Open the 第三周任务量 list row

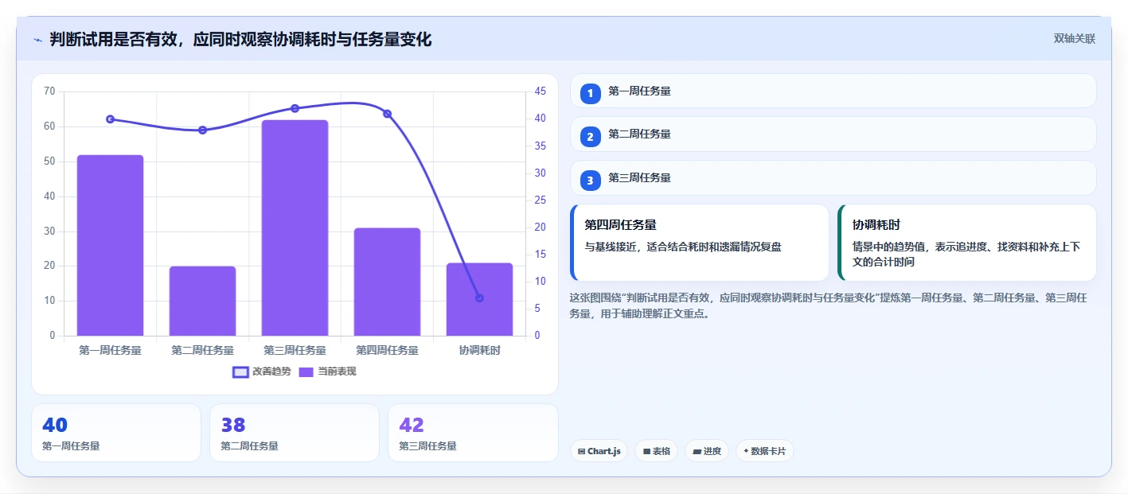pyautogui.click(x=833, y=177)
